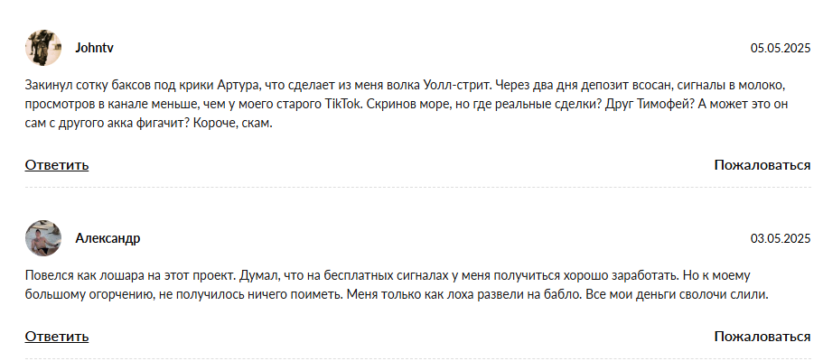Click the 03.05.2025 comment date
Image resolution: width=823 pixels, height=361 pixels.
point(781,238)
